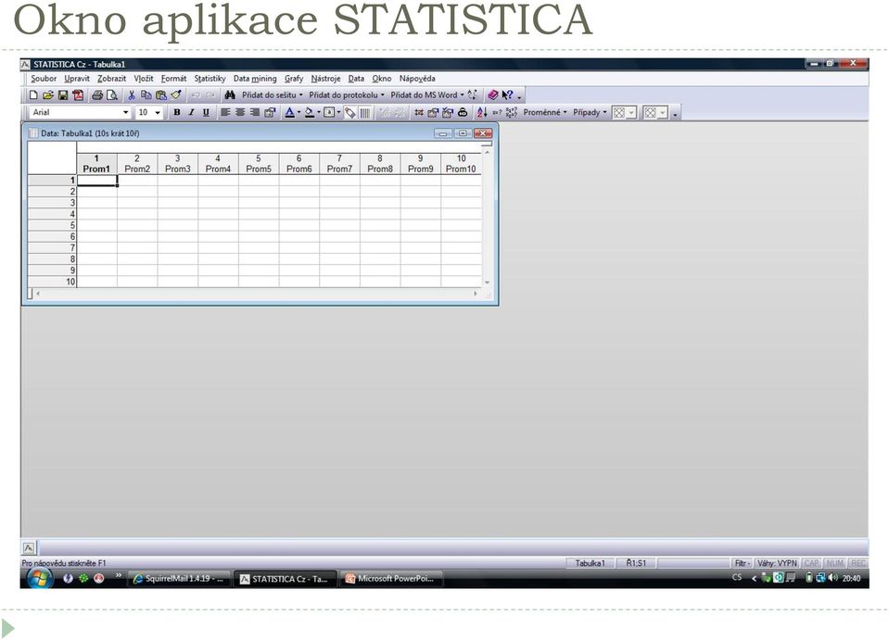Open the Vložit menu
The image size is (889, 640).
[x=144, y=79]
